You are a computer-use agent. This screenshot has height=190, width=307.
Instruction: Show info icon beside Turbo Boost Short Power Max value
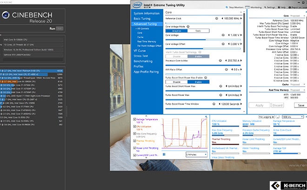tap(220, 86)
